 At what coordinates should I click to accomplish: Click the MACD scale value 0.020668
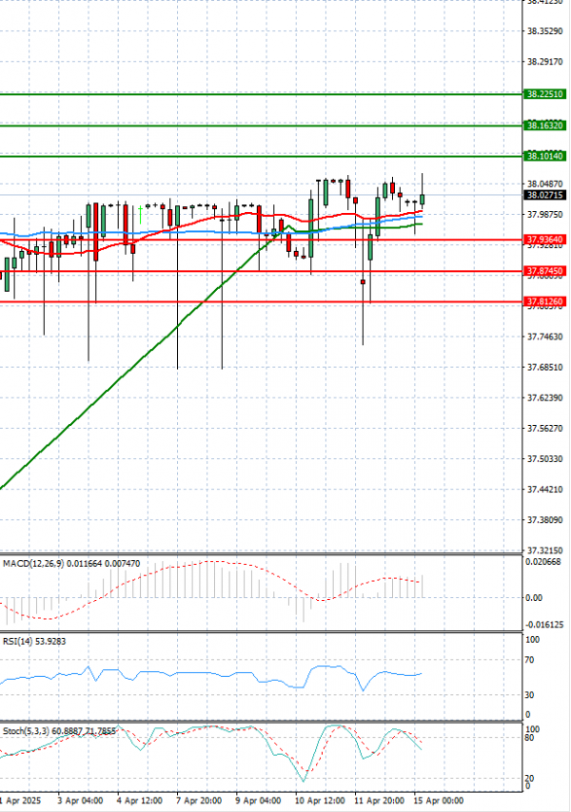543,562
